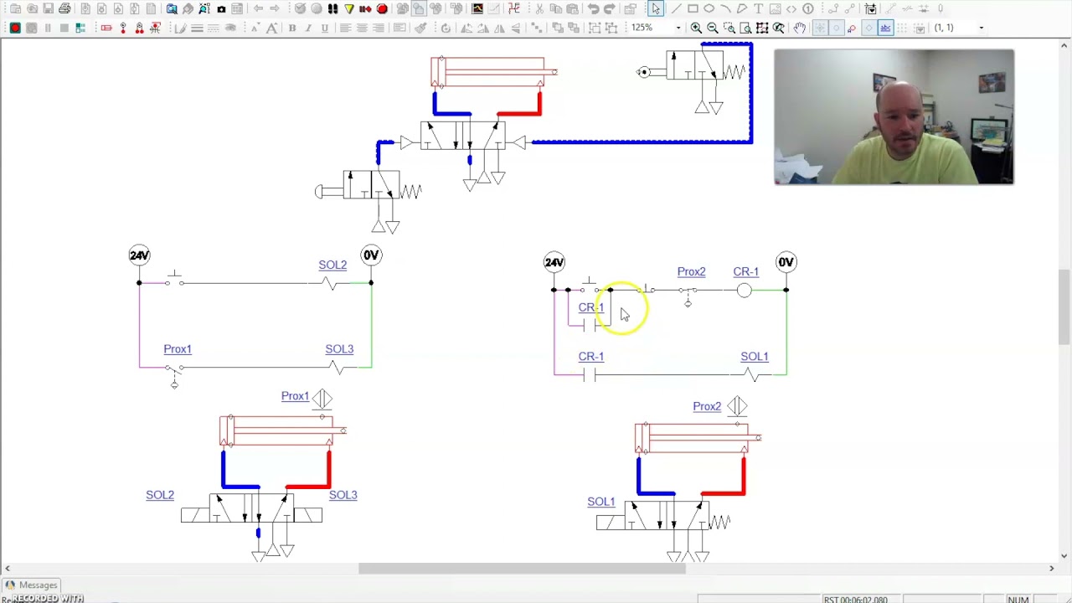Undo the last action

(593, 8)
